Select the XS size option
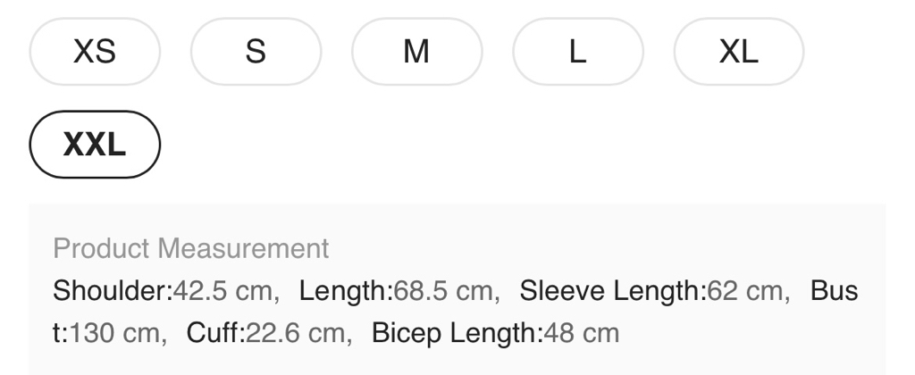 coord(95,52)
